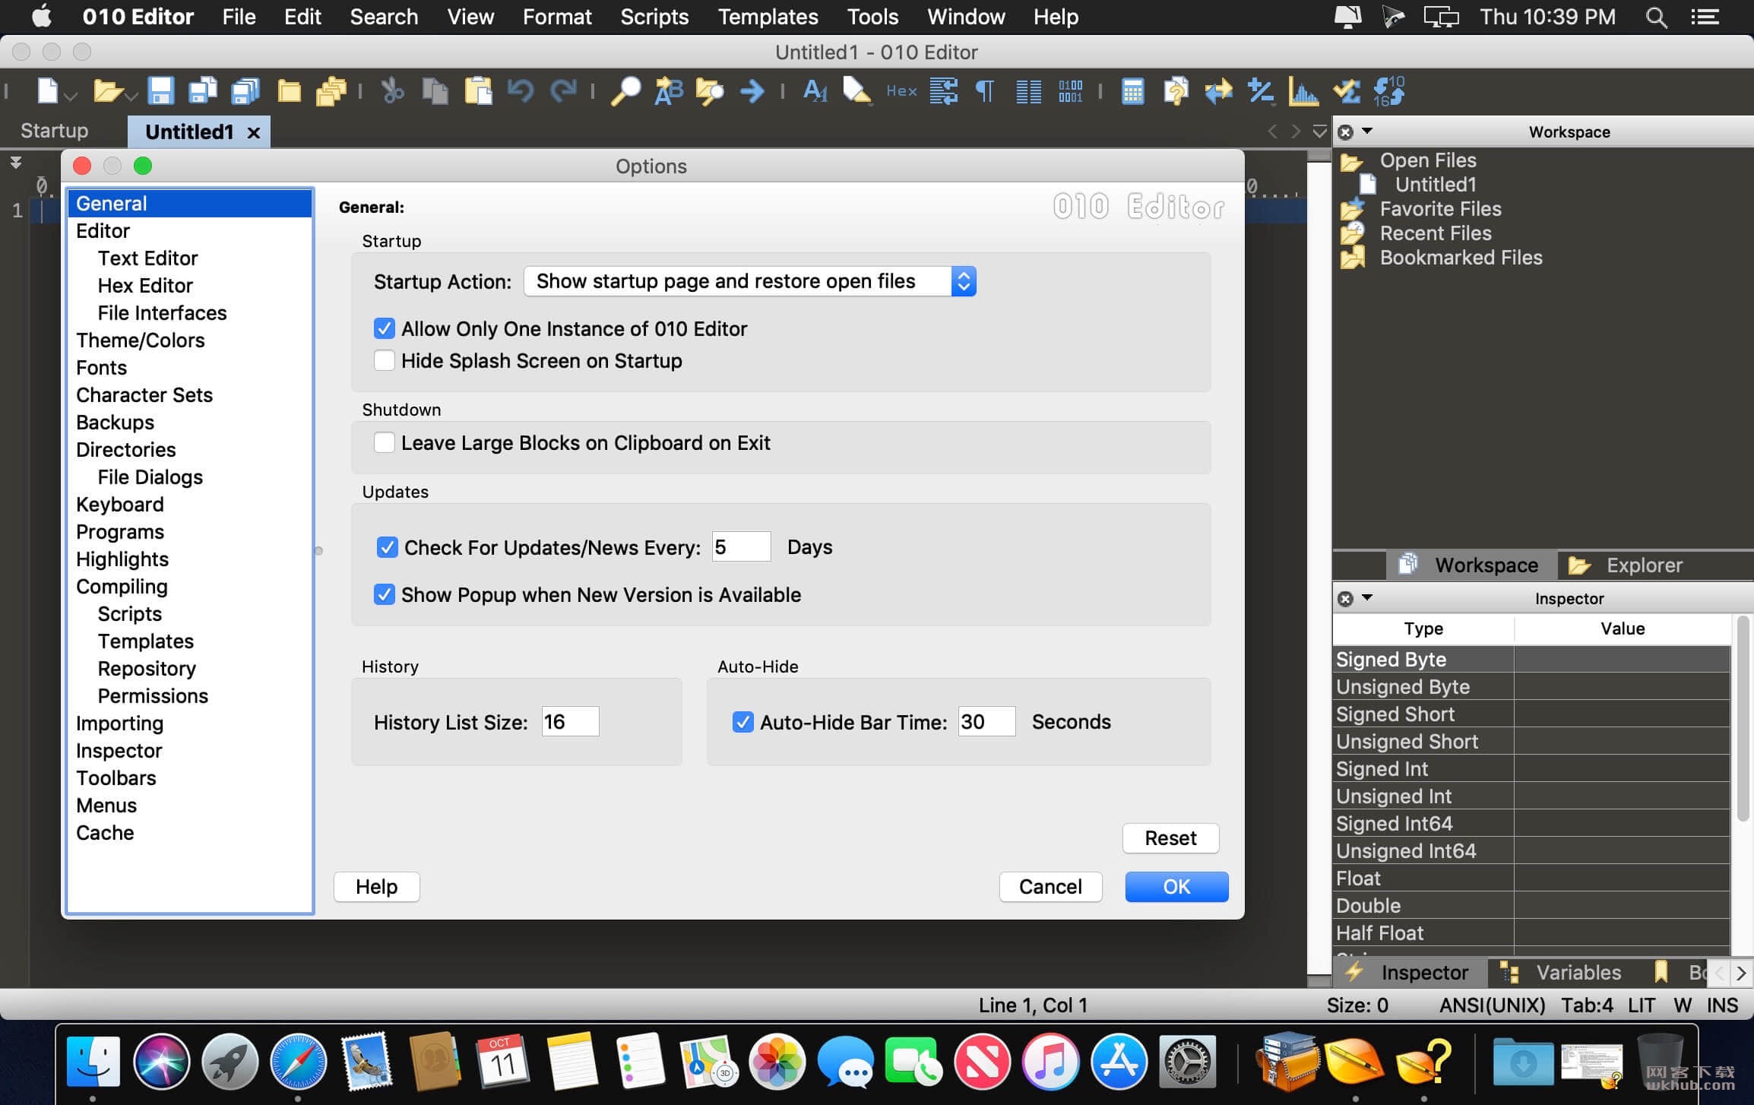The image size is (1754, 1105).
Task: Toggle the Hex edit-as toolbar icon
Action: click(901, 91)
